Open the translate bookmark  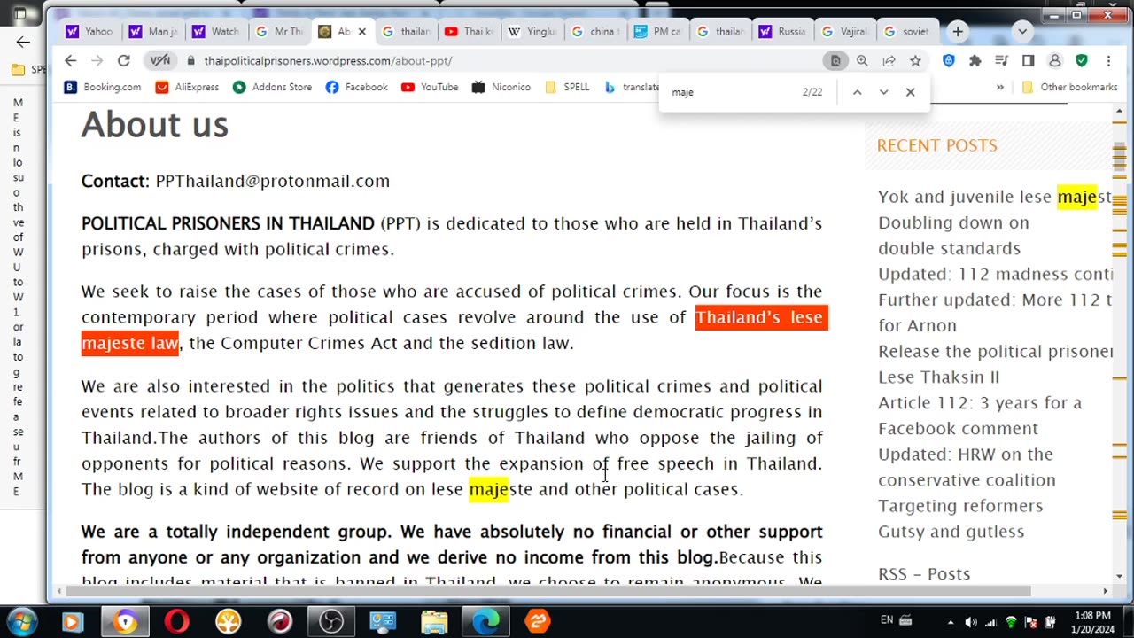pos(631,87)
